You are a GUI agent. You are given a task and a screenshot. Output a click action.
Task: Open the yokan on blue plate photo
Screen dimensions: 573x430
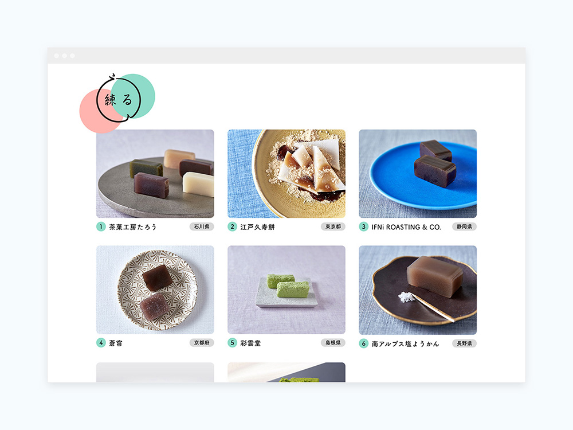[418, 174]
